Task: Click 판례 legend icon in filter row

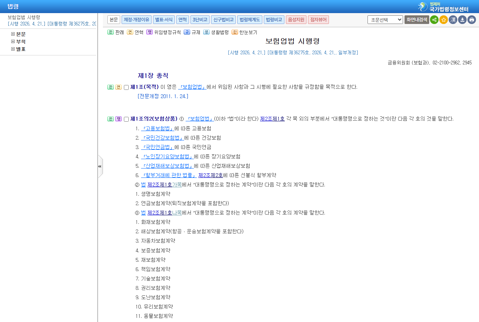Action: pyautogui.click(x=110, y=32)
